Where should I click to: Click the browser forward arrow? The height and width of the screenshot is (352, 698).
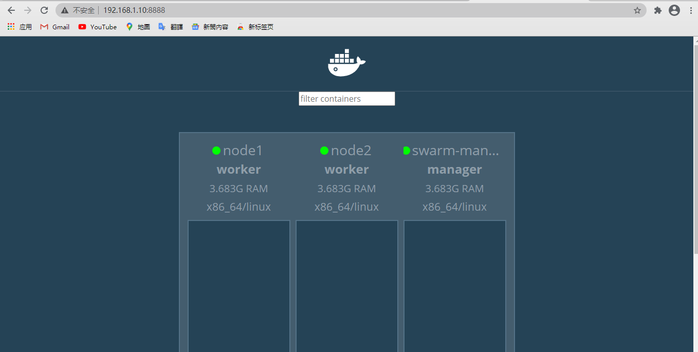coord(28,10)
